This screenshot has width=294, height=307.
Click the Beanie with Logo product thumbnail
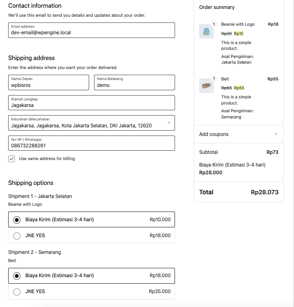(x=206, y=31)
